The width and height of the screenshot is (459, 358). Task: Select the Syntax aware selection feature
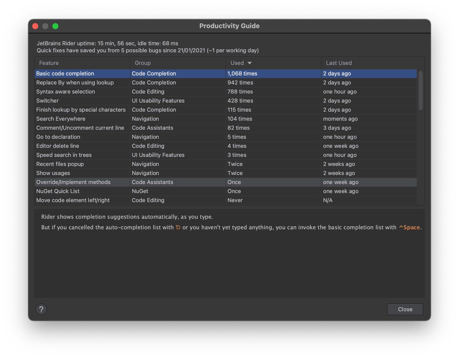pyautogui.click(x=226, y=92)
